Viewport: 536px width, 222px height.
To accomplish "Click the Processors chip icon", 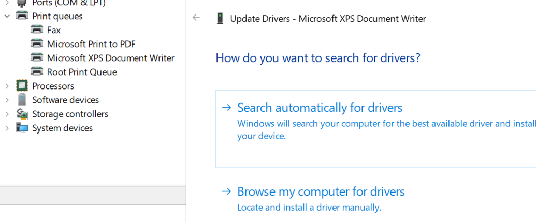I will coord(22,86).
